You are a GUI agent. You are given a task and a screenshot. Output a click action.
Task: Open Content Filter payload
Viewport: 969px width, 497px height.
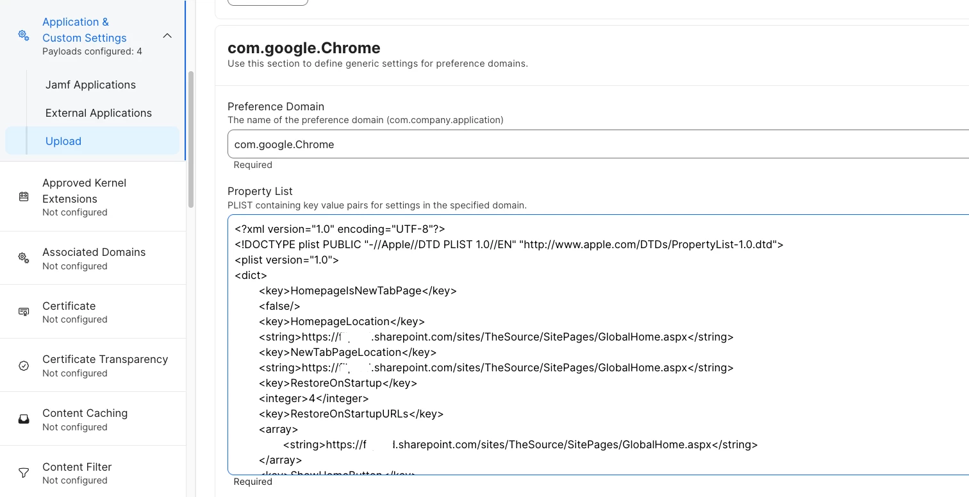[x=92, y=472]
